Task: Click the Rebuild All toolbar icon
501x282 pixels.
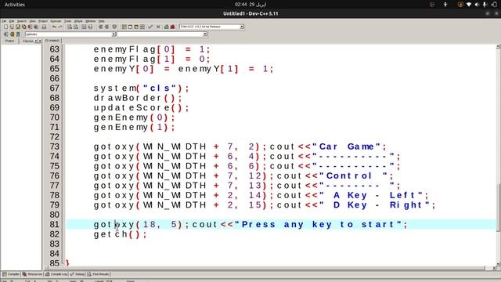Action: pos(142,27)
